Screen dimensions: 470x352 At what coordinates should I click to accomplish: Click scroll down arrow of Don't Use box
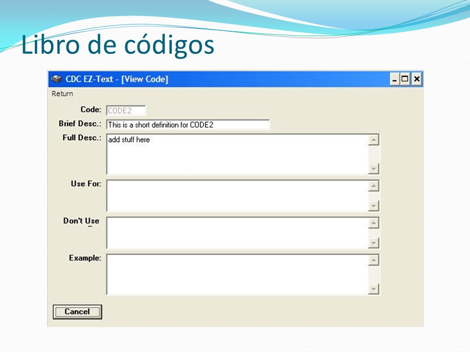coord(374,243)
